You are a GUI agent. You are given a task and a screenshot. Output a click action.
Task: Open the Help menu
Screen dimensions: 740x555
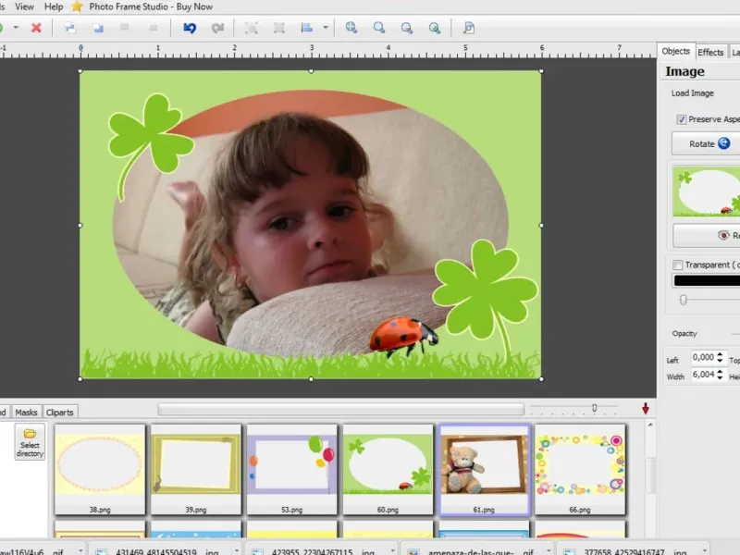54,6
